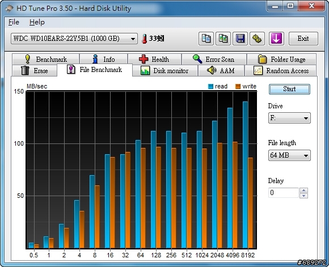Expand the WDC WD10EARS disk selector dropdown
The height and width of the screenshot is (267, 329).
tap(74, 39)
